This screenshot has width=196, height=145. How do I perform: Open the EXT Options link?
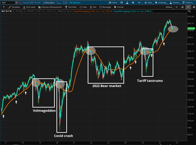[x=74, y=3]
